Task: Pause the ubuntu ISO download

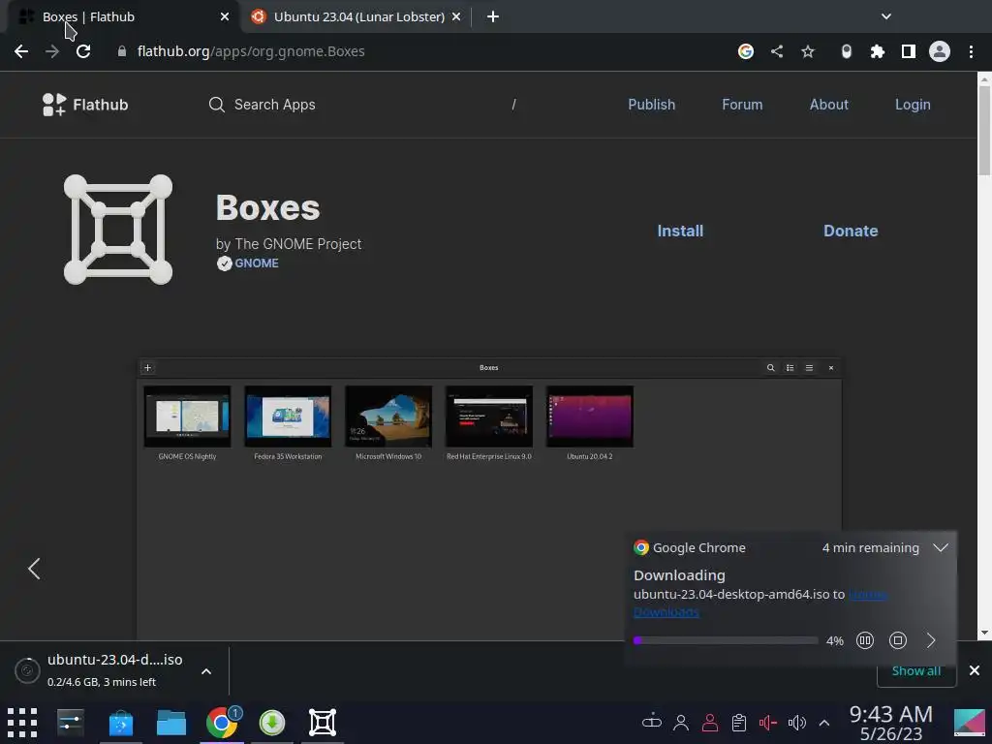Action: click(864, 640)
